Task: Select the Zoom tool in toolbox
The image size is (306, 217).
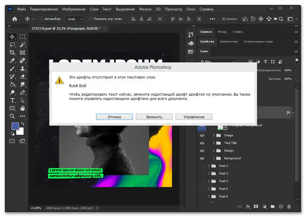Action: 12,116
